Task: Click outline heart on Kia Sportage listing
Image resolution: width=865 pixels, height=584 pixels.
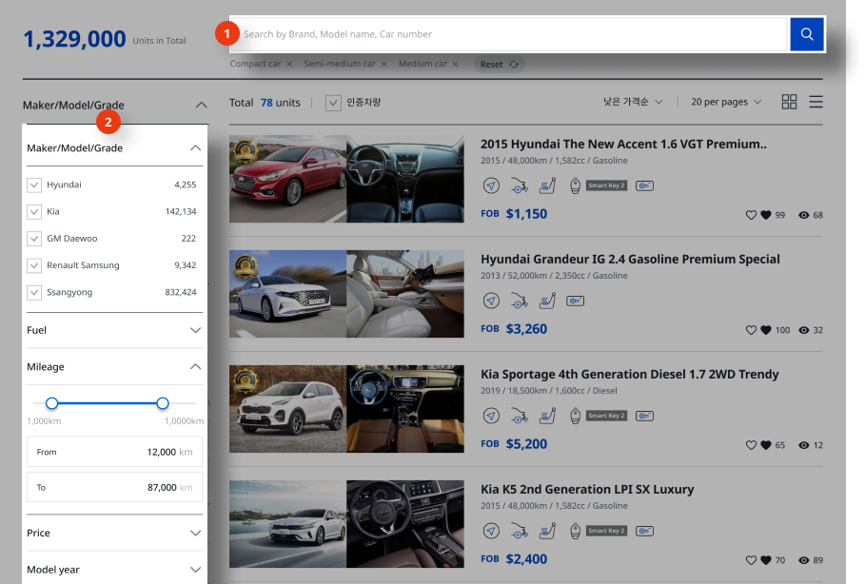Action: click(x=751, y=445)
